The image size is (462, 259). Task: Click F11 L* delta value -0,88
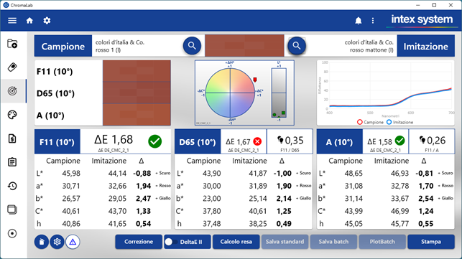pyautogui.click(x=142, y=174)
